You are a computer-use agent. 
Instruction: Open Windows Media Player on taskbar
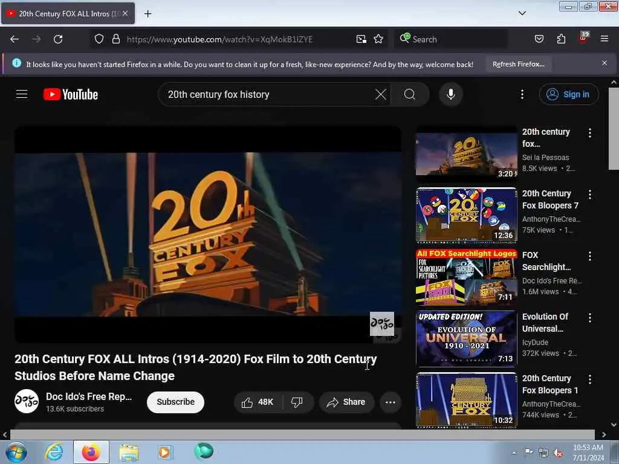pos(165,452)
